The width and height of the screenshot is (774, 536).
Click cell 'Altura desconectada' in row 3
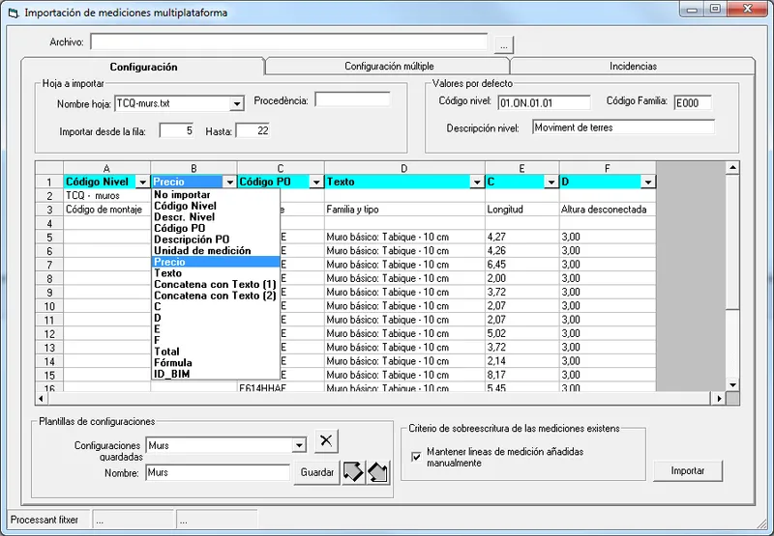[x=608, y=210]
